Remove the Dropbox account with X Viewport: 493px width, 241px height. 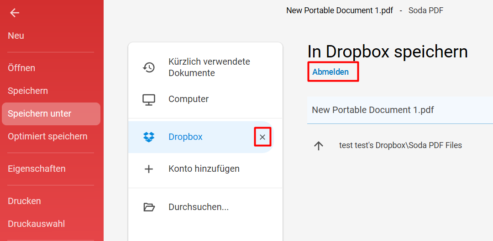point(262,137)
